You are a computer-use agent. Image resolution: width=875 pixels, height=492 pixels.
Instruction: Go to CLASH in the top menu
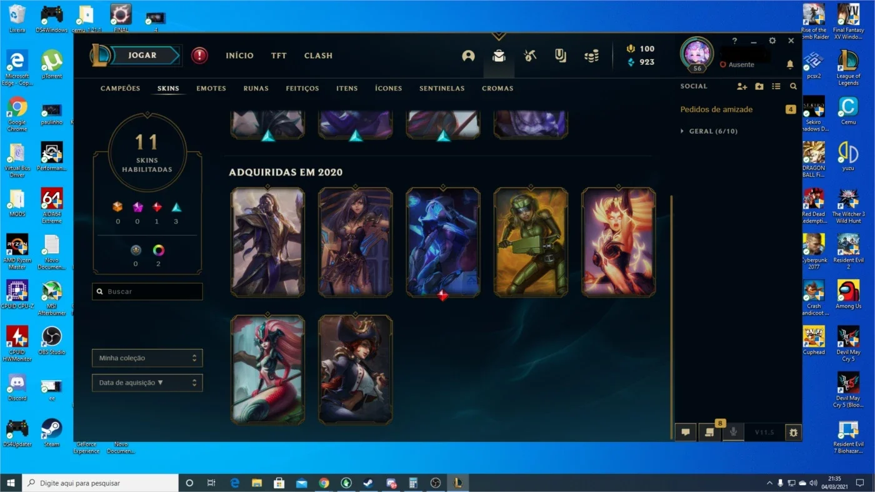point(318,56)
